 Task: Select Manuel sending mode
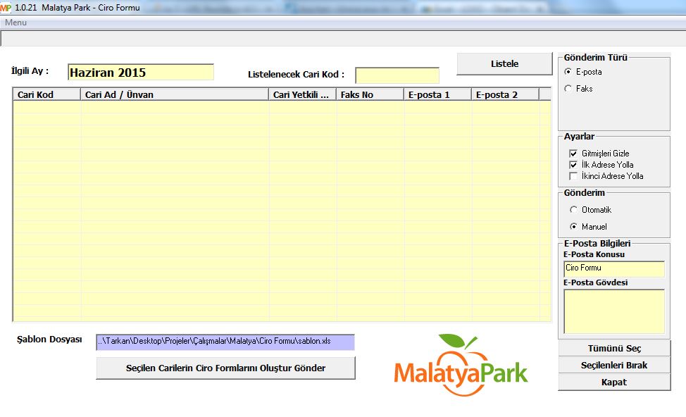coord(573,227)
